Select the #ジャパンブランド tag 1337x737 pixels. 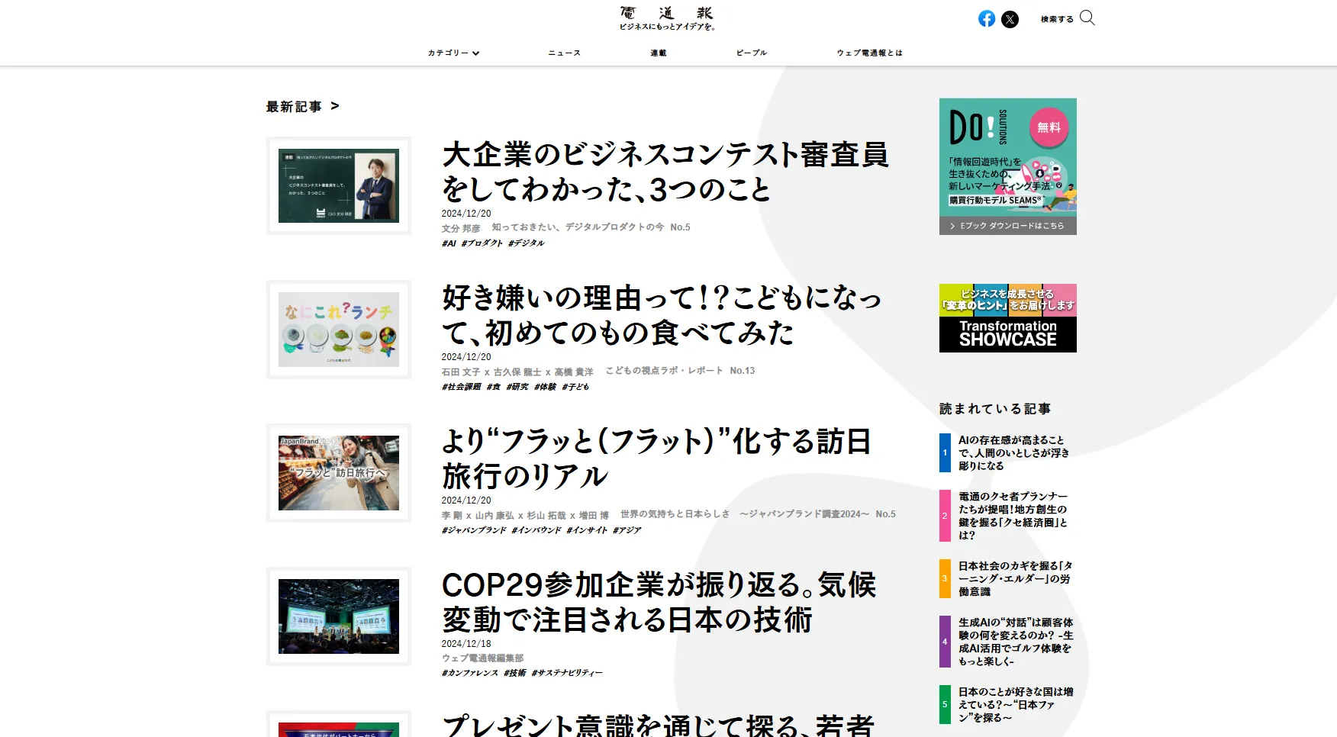pyautogui.click(x=474, y=530)
